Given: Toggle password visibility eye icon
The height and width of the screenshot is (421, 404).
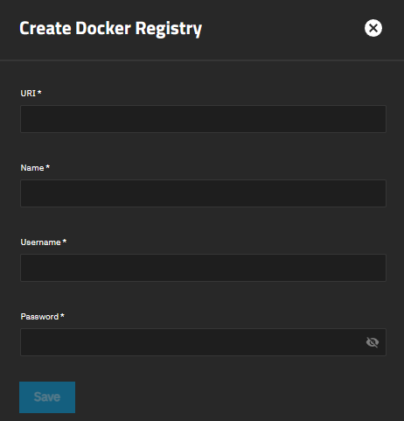Looking at the screenshot, I should click(x=373, y=342).
